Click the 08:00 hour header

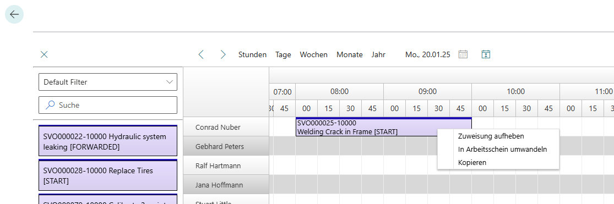pos(340,92)
